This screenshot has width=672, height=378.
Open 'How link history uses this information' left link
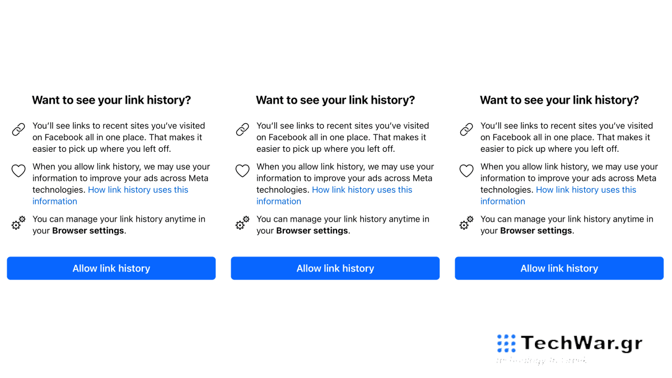138,190
